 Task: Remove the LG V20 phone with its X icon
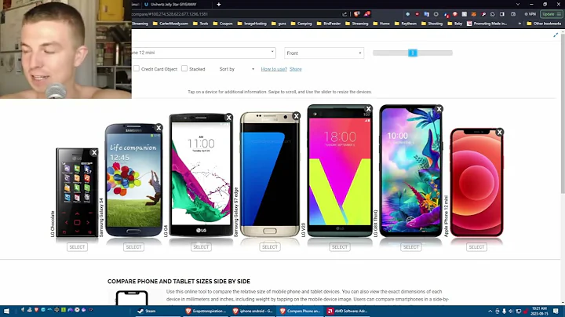368,108
